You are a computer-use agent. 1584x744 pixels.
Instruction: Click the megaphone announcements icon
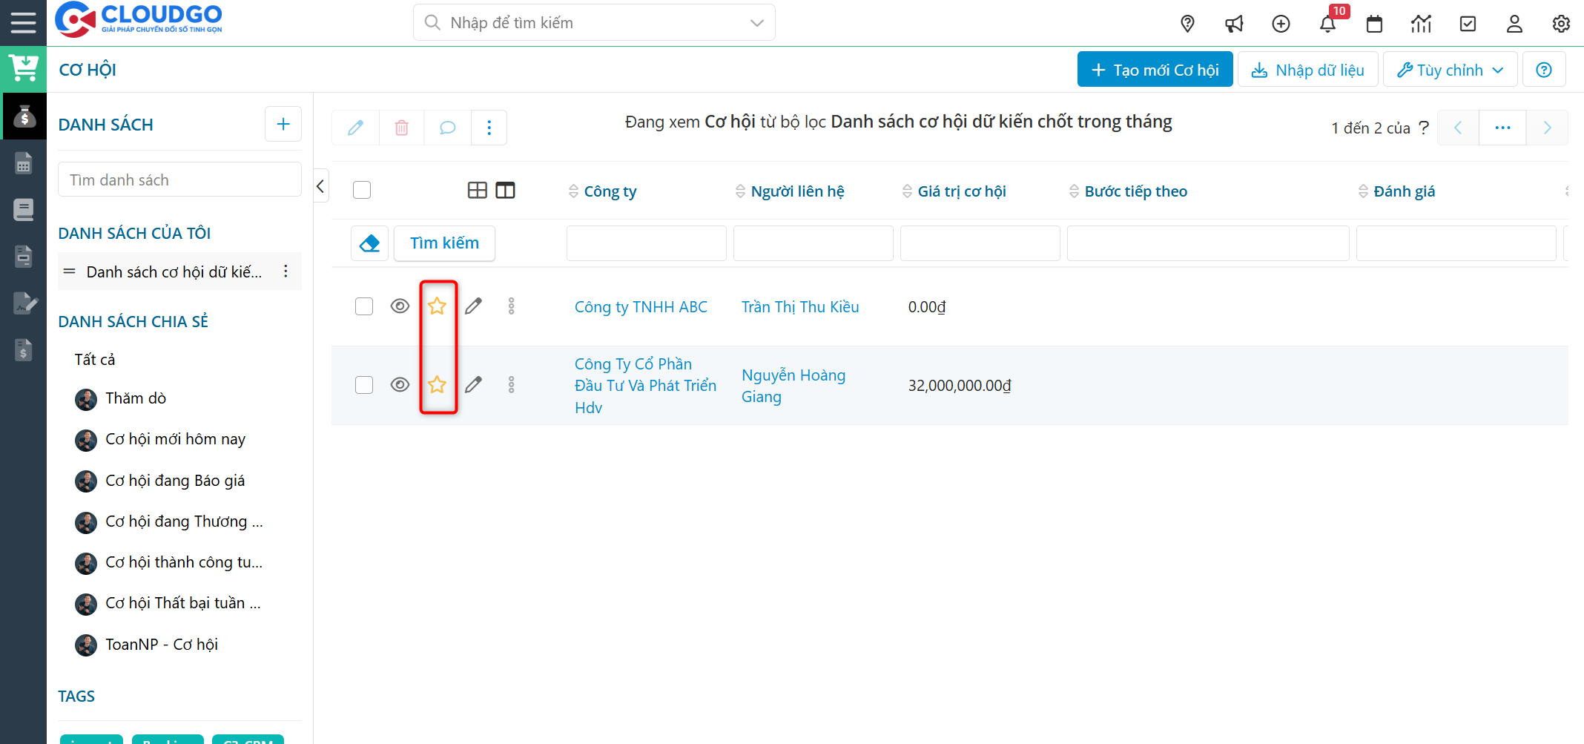coord(1234,24)
